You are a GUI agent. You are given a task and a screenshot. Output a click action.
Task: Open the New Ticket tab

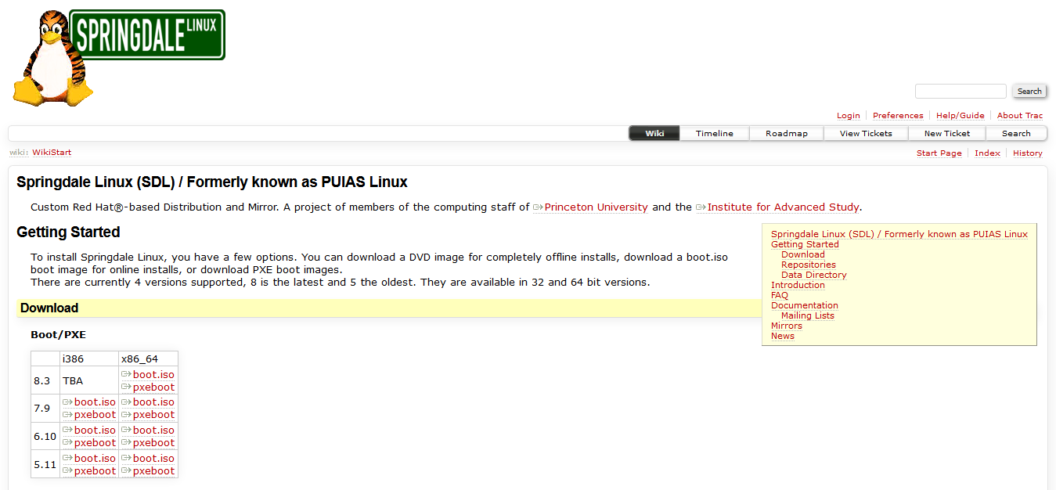click(x=946, y=133)
